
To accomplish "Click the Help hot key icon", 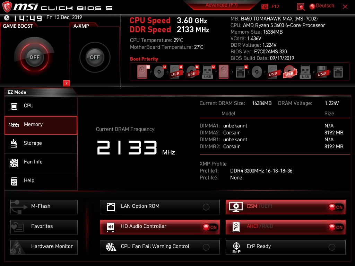I will pos(14,181).
